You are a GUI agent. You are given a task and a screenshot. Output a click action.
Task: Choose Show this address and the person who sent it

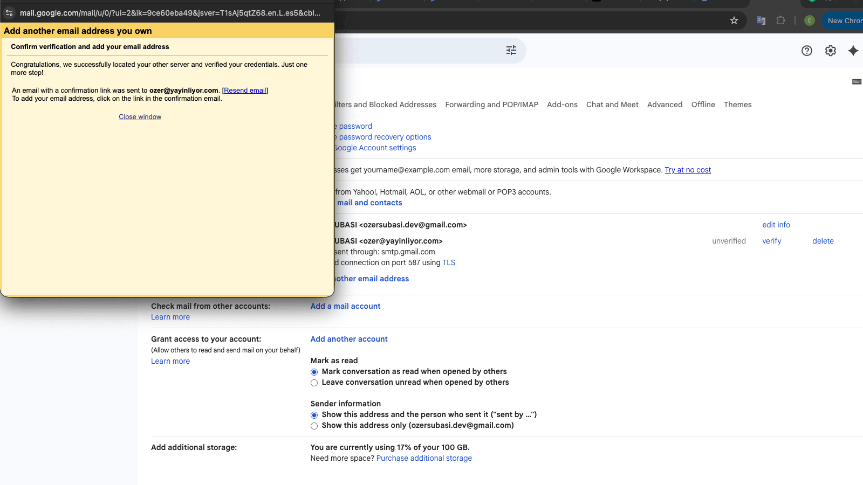(x=314, y=415)
